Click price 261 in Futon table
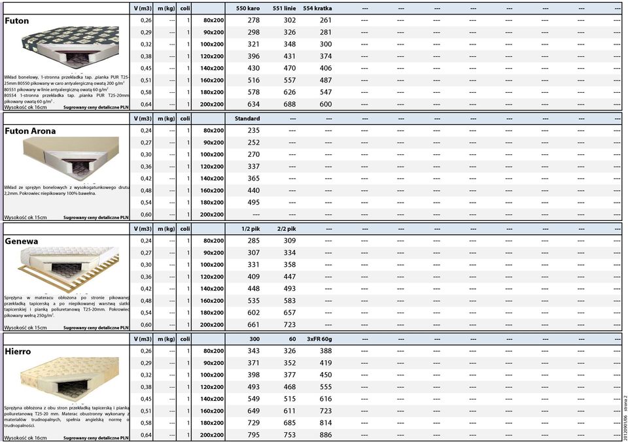 click(x=326, y=20)
